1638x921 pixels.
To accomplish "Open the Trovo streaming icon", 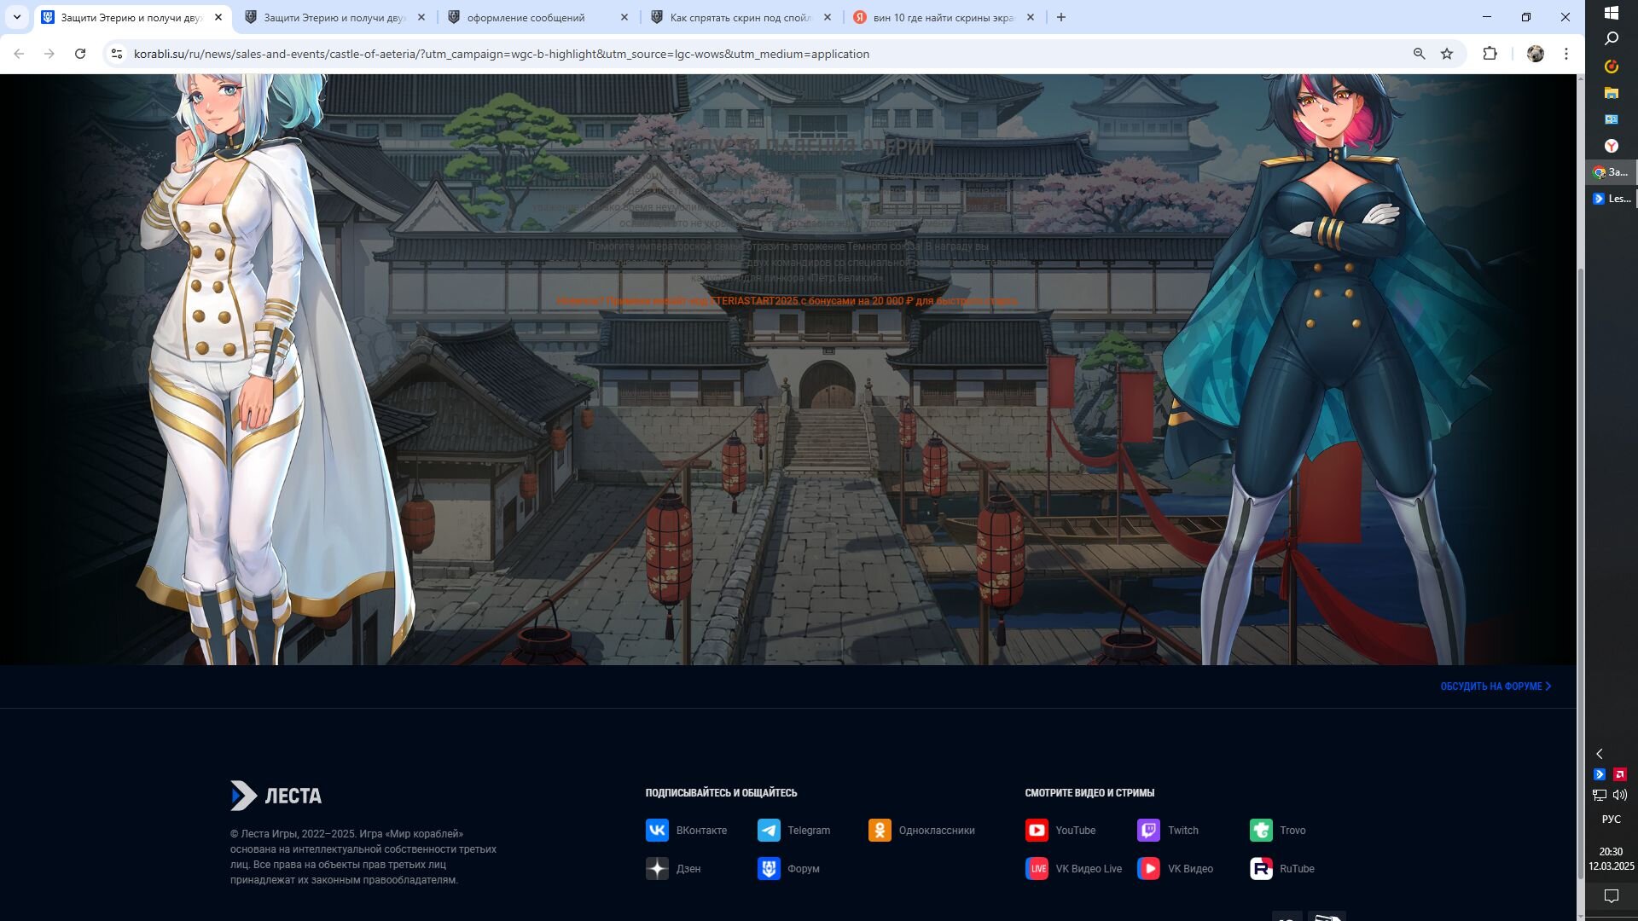I will (1261, 830).
